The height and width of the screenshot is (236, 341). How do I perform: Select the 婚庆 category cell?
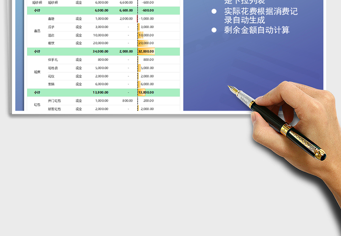[x=38, y=72]
